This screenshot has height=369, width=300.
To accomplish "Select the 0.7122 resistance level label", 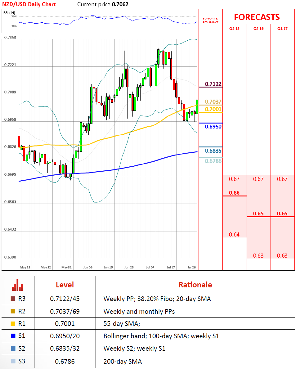I will tap(213, 84).
